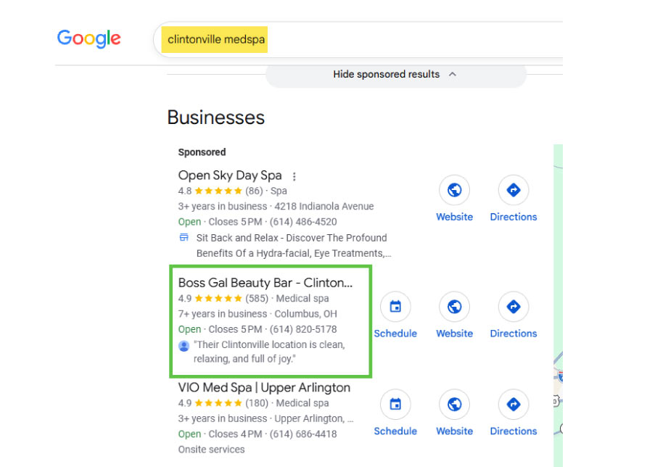
Task: Click 4218 Indianola Avenue address text
Action: (x=324, y=206)
